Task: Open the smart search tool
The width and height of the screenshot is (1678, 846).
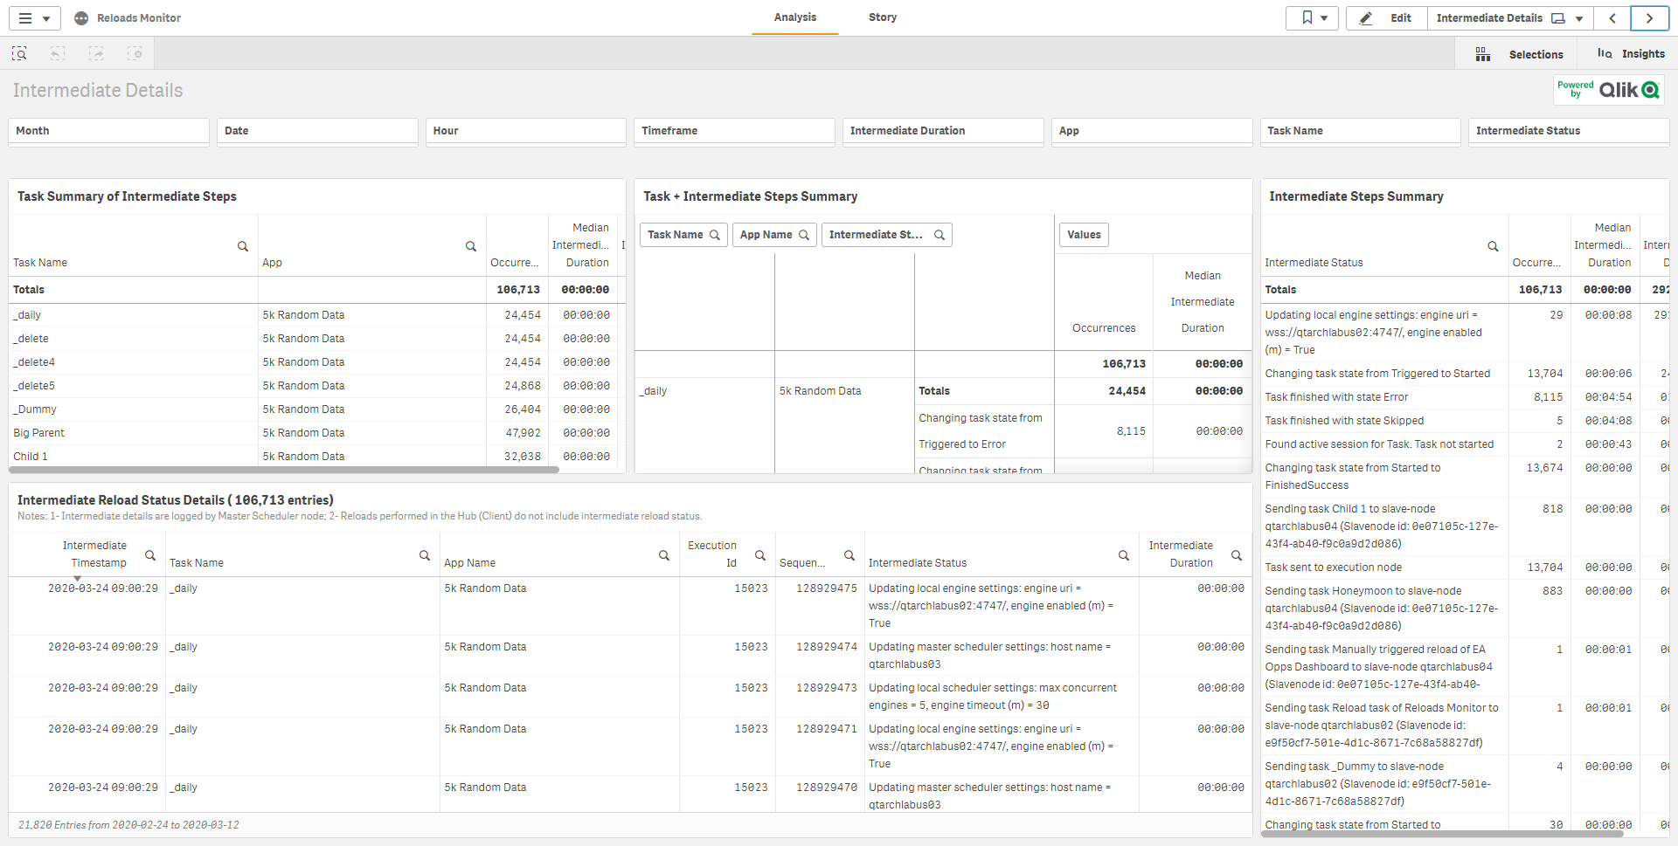Action: (x=19, y=54)
